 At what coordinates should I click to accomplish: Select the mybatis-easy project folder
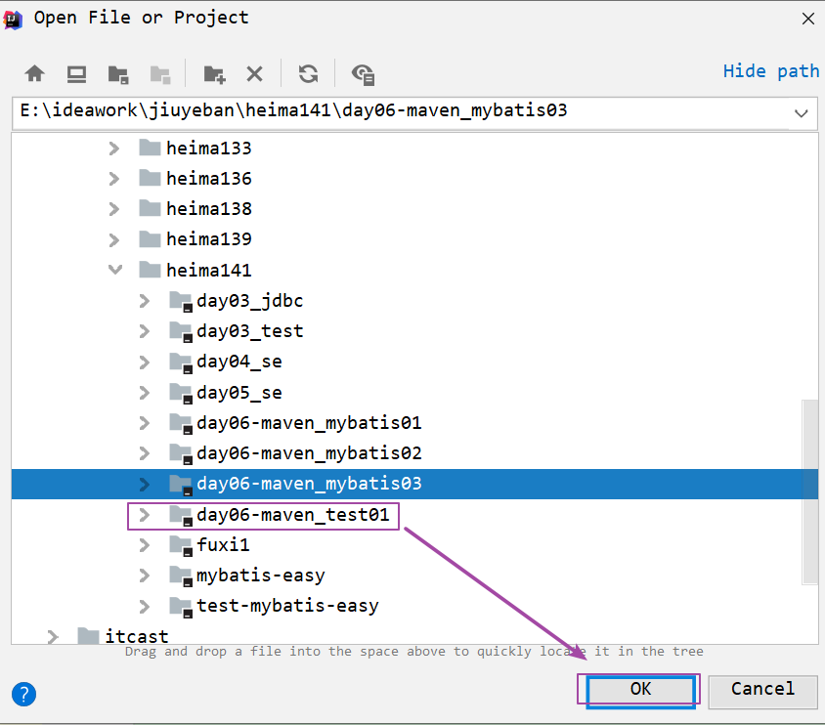tap(260, 576)
